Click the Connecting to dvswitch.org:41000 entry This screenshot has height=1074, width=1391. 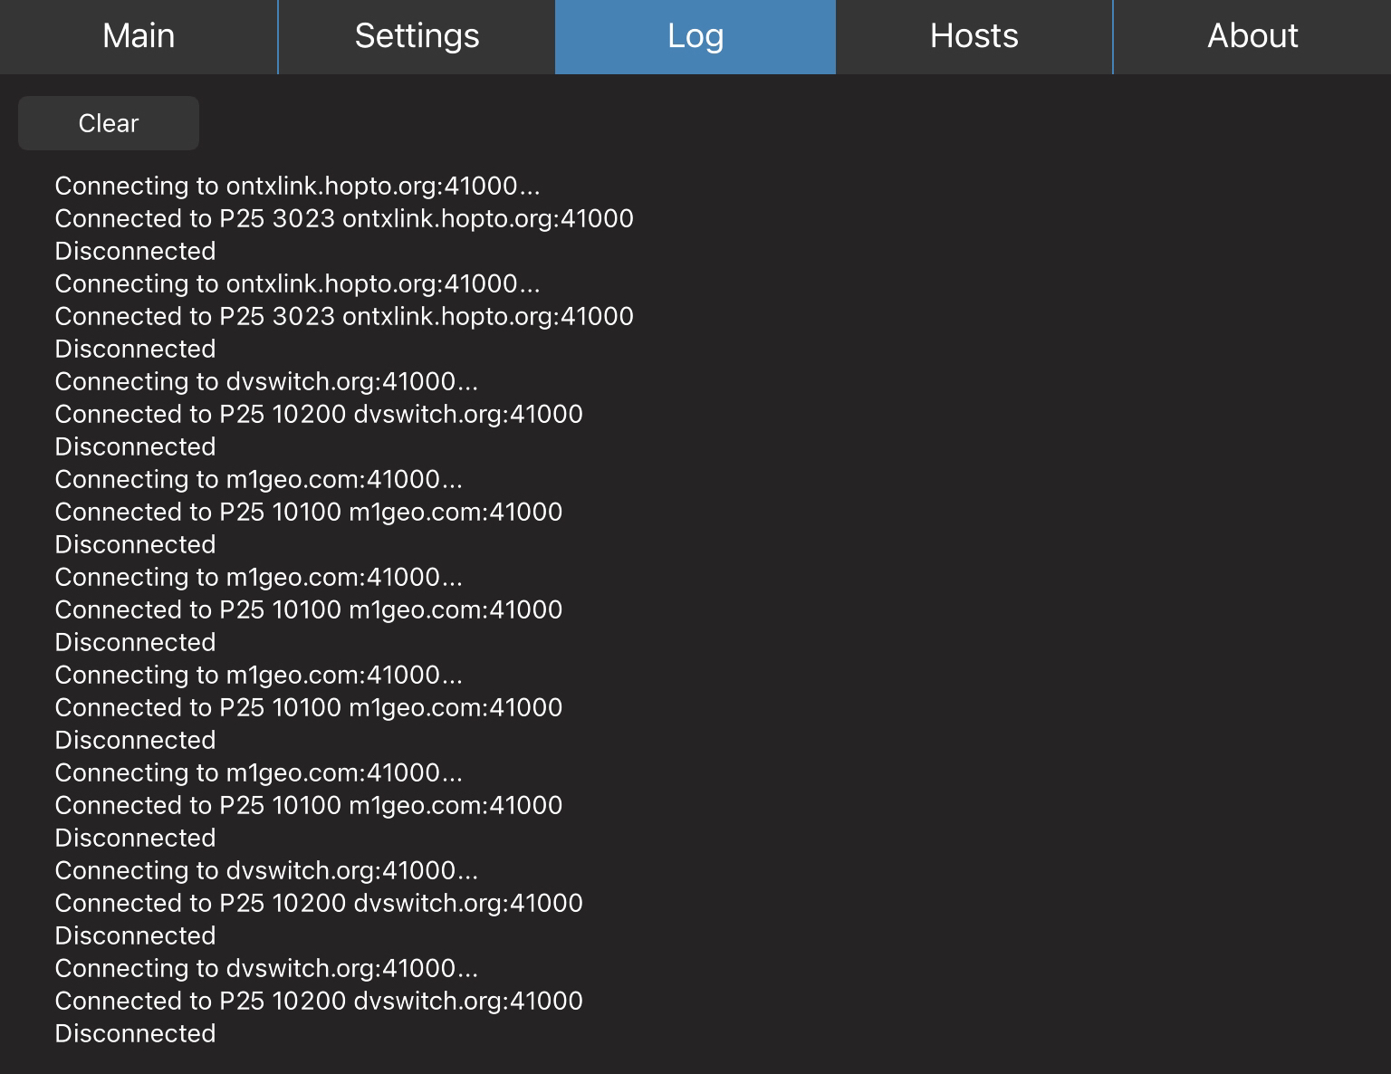coord(267,381)
